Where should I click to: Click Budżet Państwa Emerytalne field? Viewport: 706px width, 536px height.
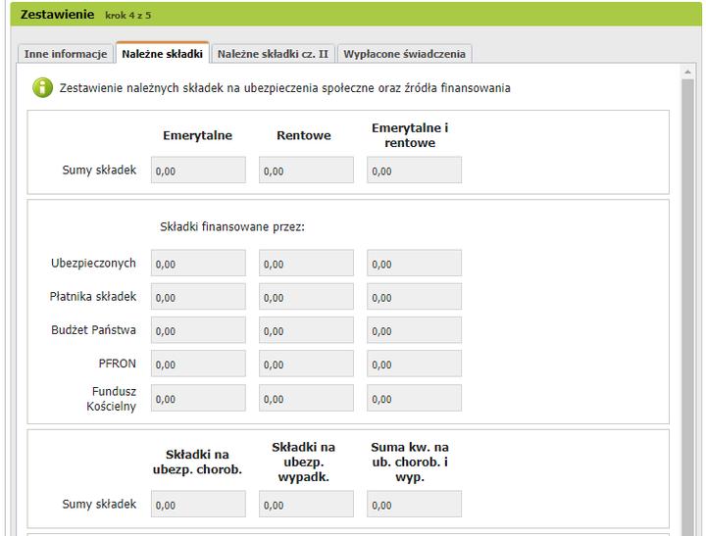coord(198,330)
